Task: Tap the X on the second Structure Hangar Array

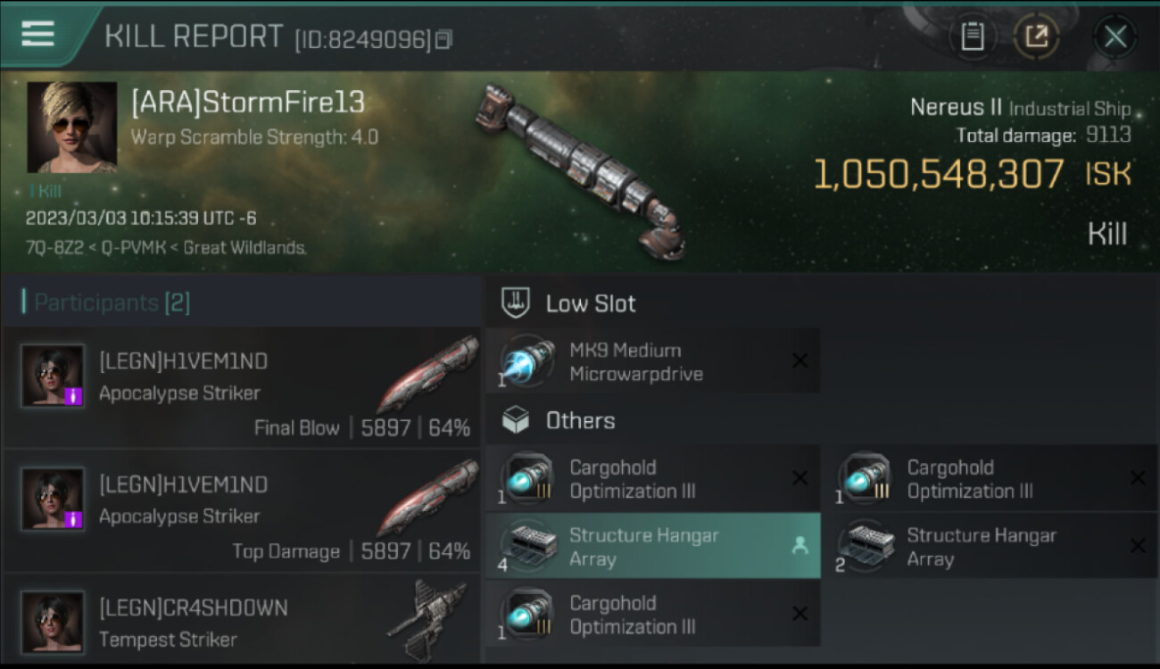Action: [x=1137, y=546]
